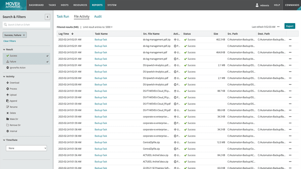This screenshot has width=301, height=169.
Task: Switch to the Task Run tab
Action: (63, 16)
